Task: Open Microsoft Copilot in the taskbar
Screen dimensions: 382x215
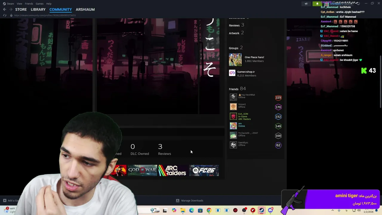Action: [174, 211]
